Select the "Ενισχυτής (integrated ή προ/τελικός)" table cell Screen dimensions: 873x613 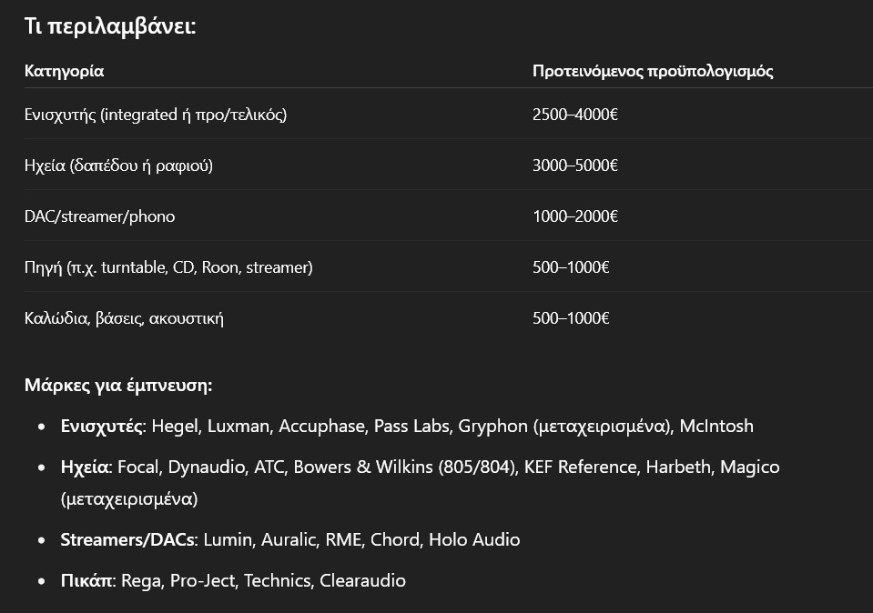(x=156, y=115)
